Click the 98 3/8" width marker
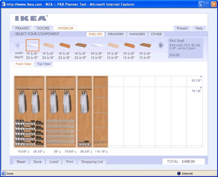Screen dimensions: 218x177 click(86, 152)
